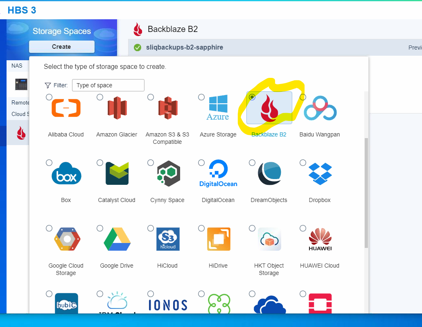Viewport: 422px width, 327px height.
Task: Select the Baidu Wangpan radio button
Action: pyautogui.click(x=303, y=97)
